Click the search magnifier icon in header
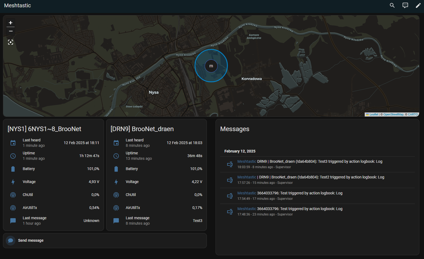The image size is (424, 259). click(392, 5)
